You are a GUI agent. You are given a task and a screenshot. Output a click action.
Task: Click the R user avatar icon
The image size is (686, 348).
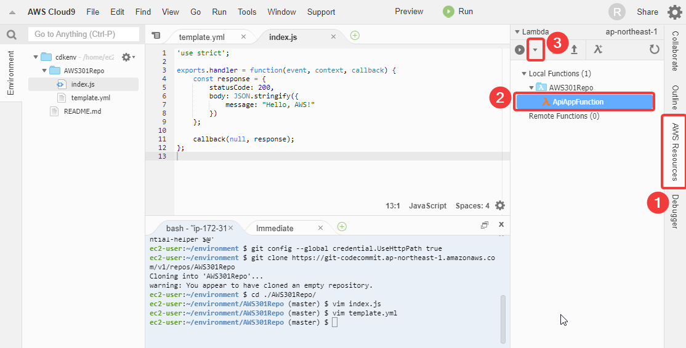(617, 12)
